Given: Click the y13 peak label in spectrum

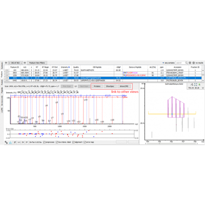Looking at the screenshot, I should tap(86, 99).
